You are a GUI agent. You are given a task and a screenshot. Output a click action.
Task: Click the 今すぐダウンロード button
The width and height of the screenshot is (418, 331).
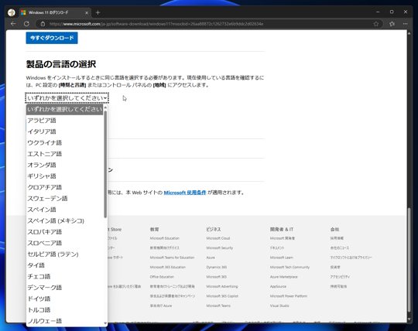(52, 38)
